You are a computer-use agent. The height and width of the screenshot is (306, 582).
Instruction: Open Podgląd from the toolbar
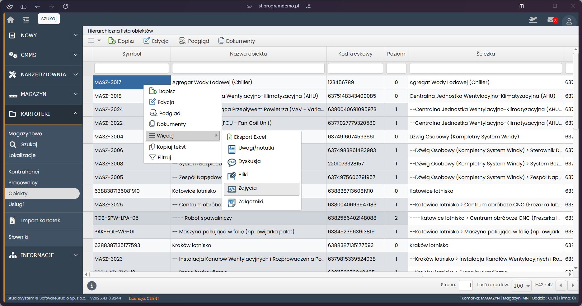point(194,41)
